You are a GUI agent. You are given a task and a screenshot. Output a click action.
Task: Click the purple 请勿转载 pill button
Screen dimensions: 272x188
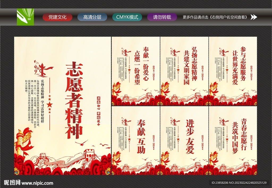click(x=162, y=17)
